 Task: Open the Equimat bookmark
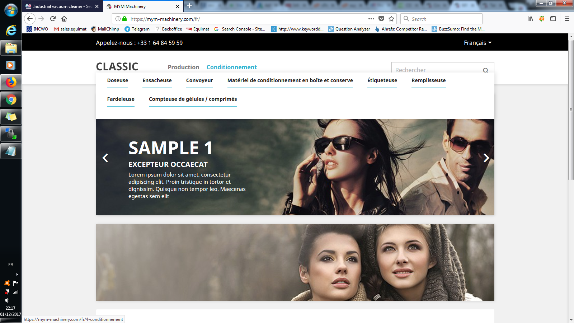click(x=198, y=29)
